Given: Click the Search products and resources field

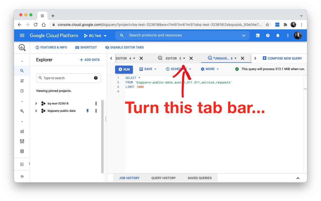Looking at the screenshot, I should [182, 35].
